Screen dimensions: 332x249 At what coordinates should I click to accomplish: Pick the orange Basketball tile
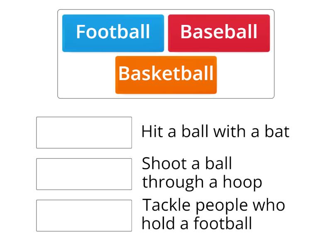point(166,75)
